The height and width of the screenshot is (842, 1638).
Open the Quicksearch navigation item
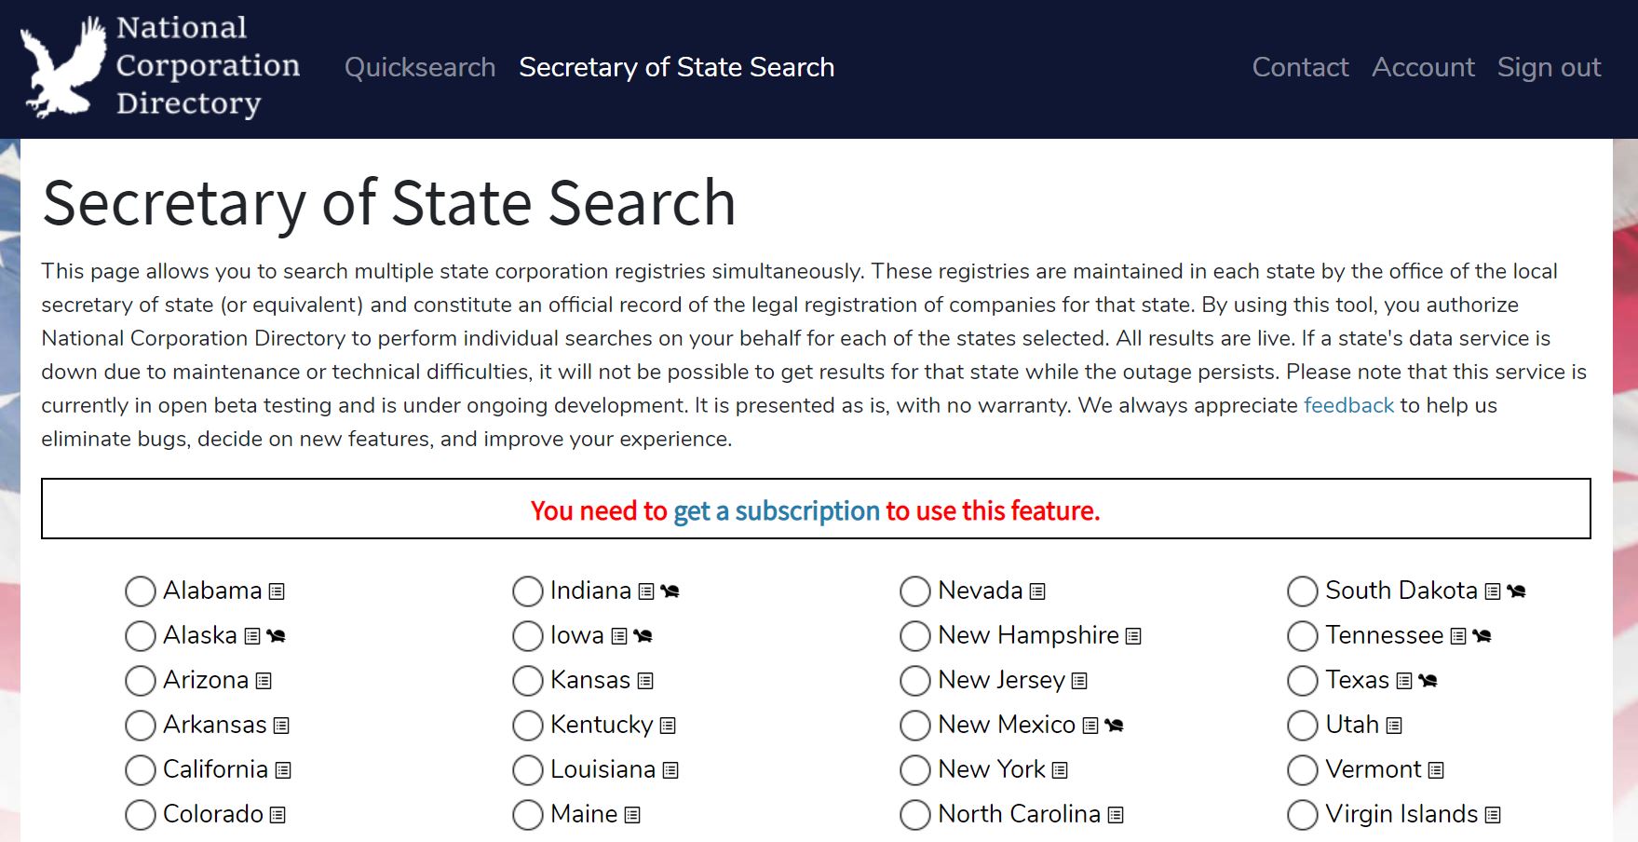[x=420, y=67]
